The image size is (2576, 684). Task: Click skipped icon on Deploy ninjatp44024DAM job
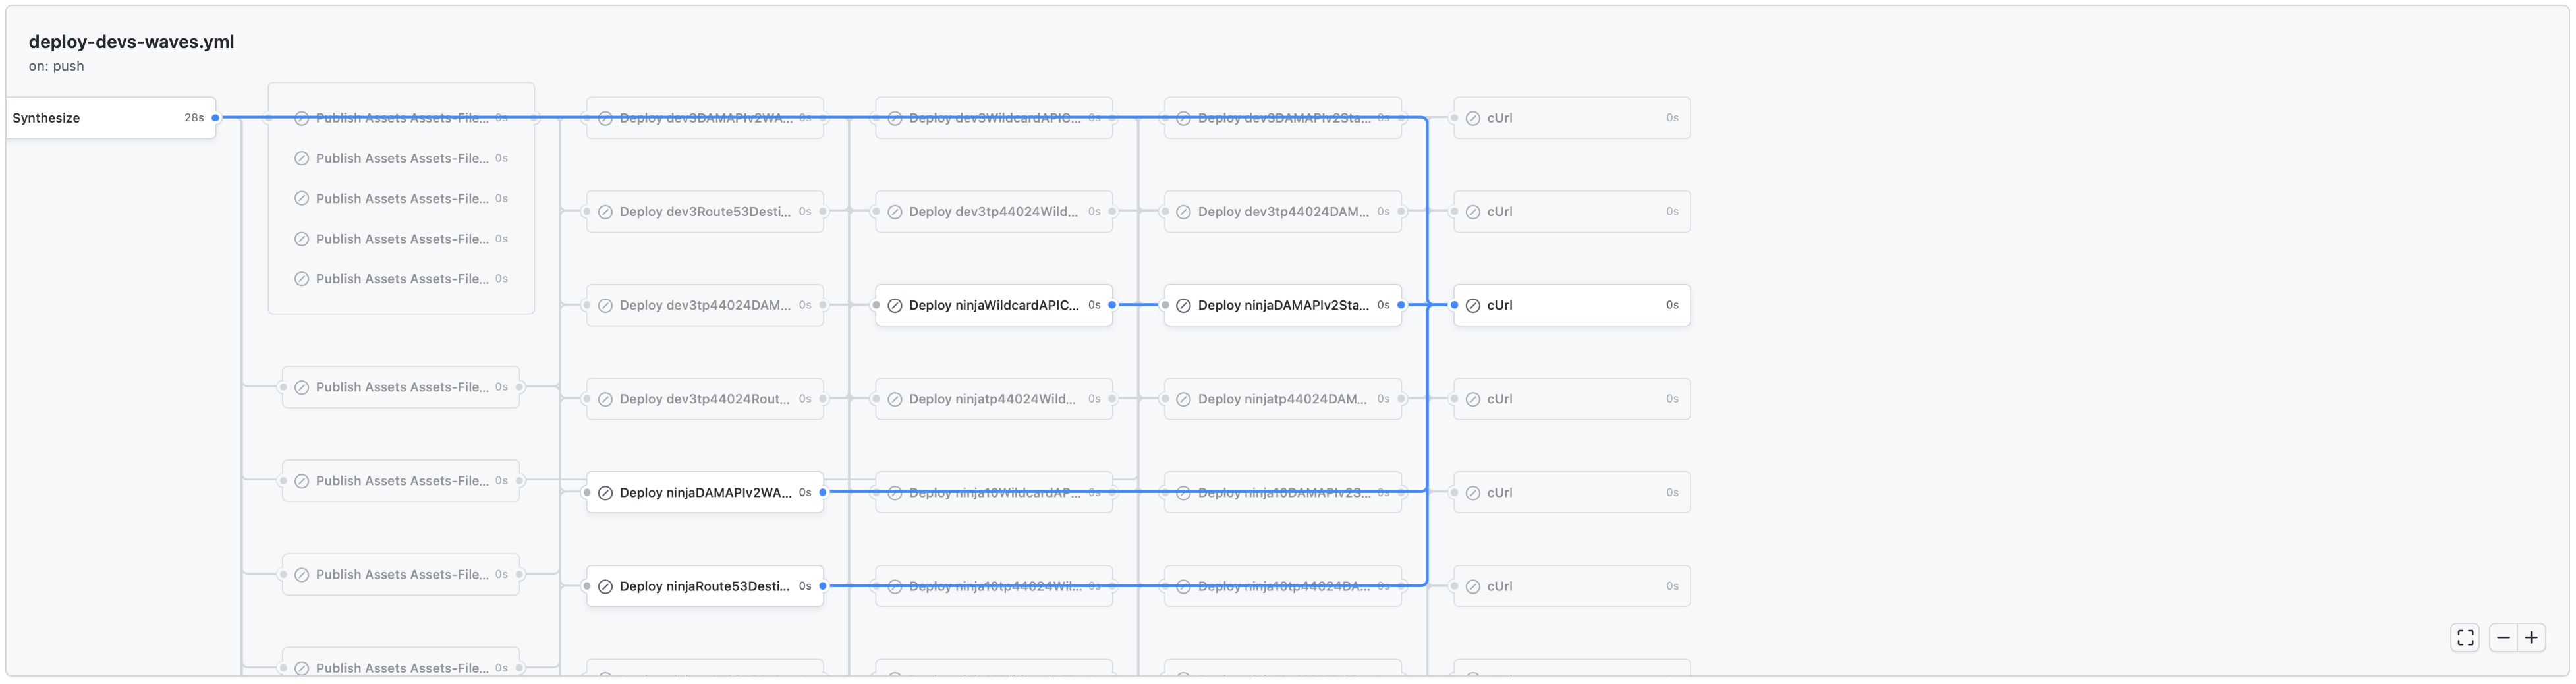1183,399
